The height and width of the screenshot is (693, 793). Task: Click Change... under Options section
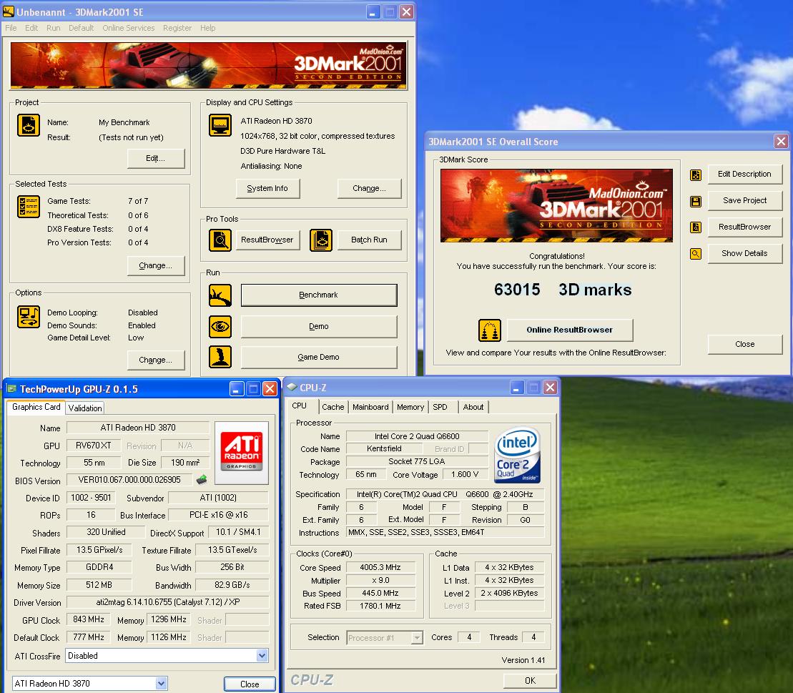pos(156,360)
